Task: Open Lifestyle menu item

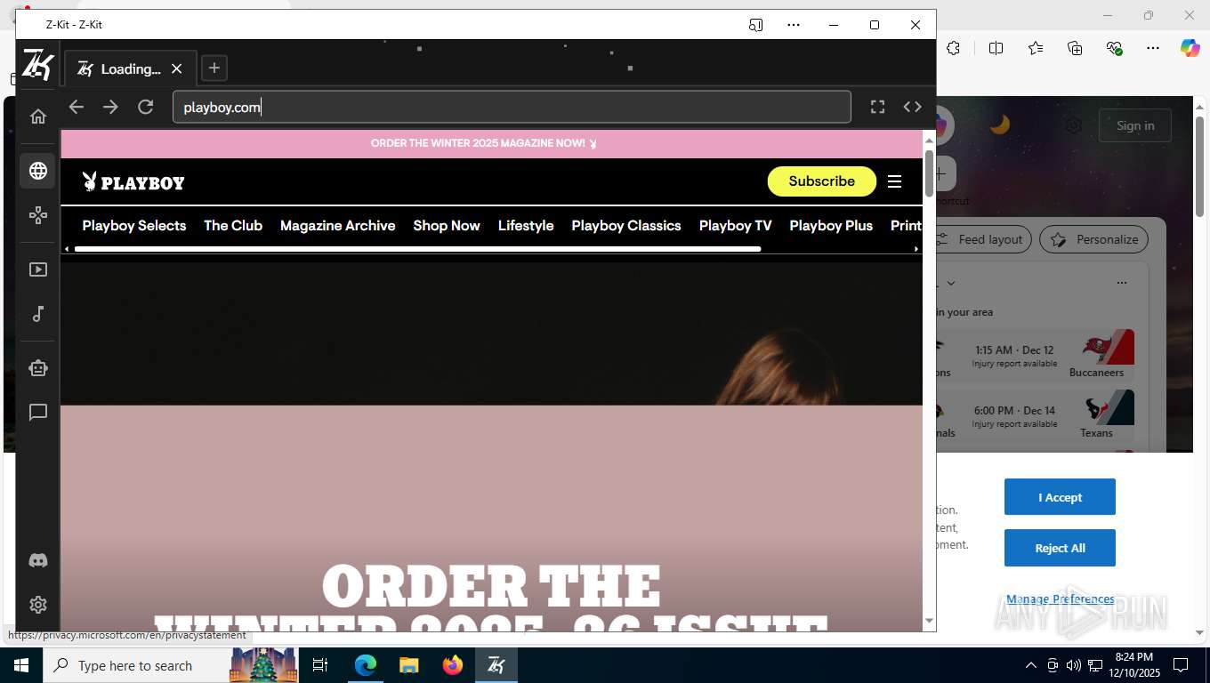Action: [526, 226]
